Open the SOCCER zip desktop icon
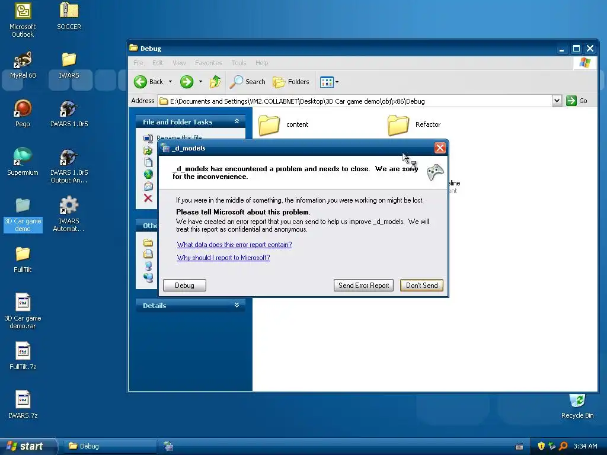This screenshot has width=607, height=455. tap(69, 16)
